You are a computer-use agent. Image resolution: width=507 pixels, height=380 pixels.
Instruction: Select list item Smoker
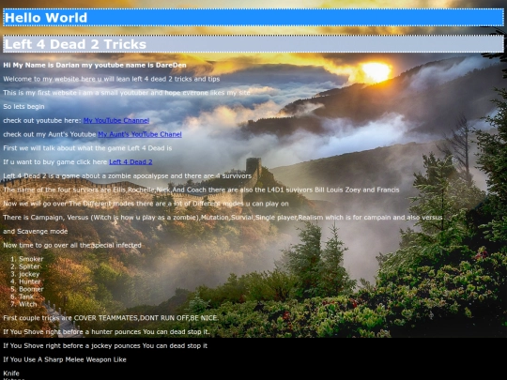(31, 259)
